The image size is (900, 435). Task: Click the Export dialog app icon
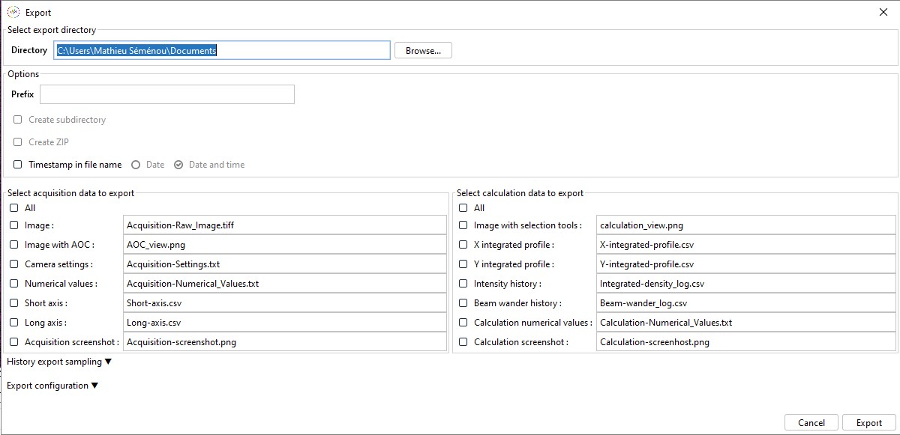13,12
